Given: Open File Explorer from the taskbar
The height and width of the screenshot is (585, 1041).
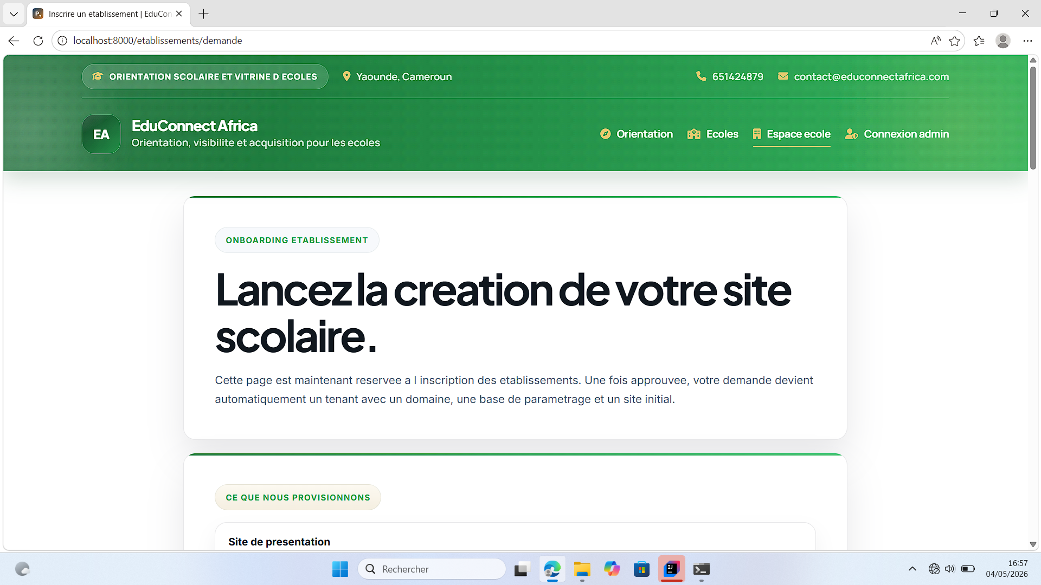Looking at the screenshot, I should (582, 569).
